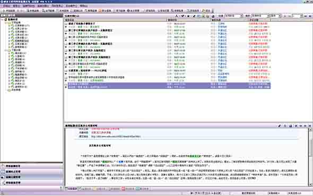Image resolution: width=313 pixels, height=196 pixels.
Task: Open the source URL link in preview header
Action: click(x=116, y=137)
